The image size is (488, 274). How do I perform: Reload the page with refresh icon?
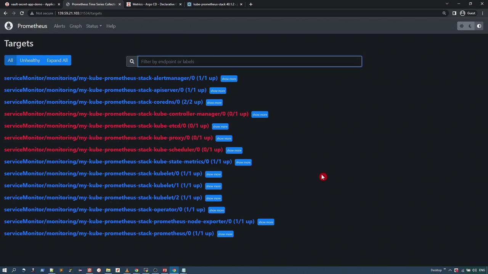click(x=22, y=13)
